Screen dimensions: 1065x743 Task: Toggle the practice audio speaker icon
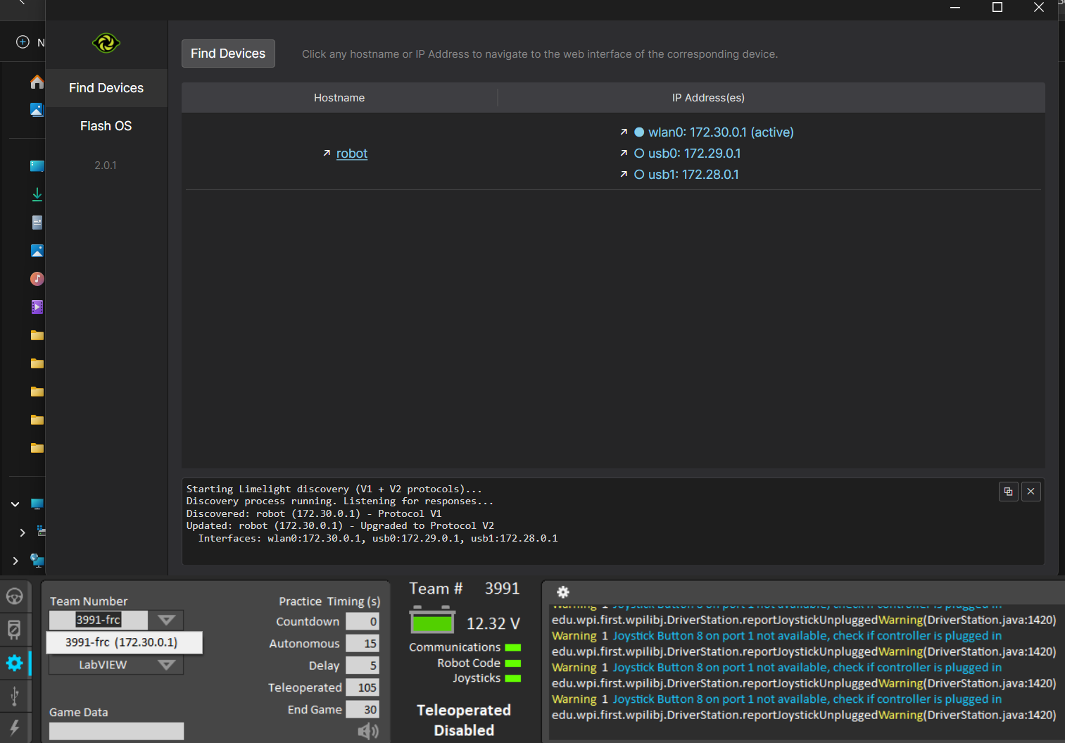click(x=368, y=732)
